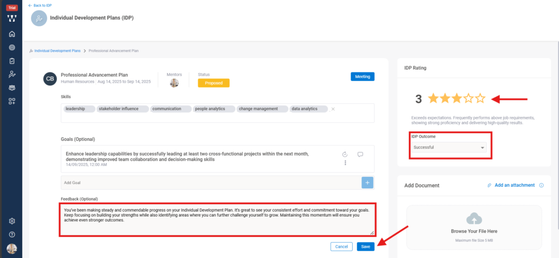Viewport: 559px width, 258px height.
Task: Click into the Feedback text area
Action: (x=217, y=219)
